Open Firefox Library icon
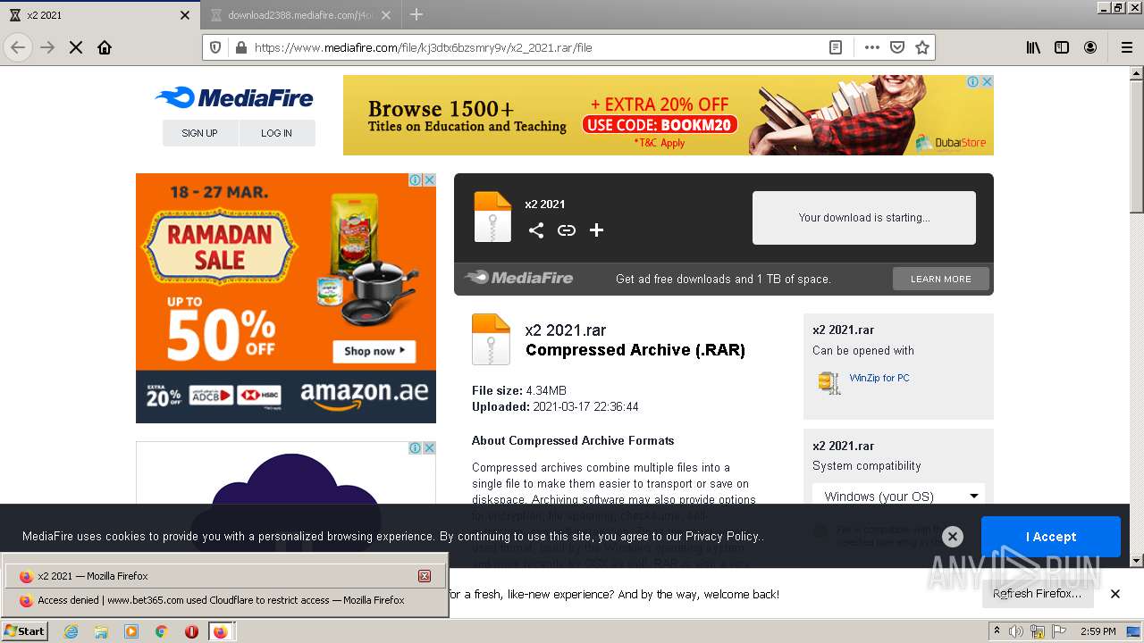This screenshot has height=643, width=1144. point(1033,47)
